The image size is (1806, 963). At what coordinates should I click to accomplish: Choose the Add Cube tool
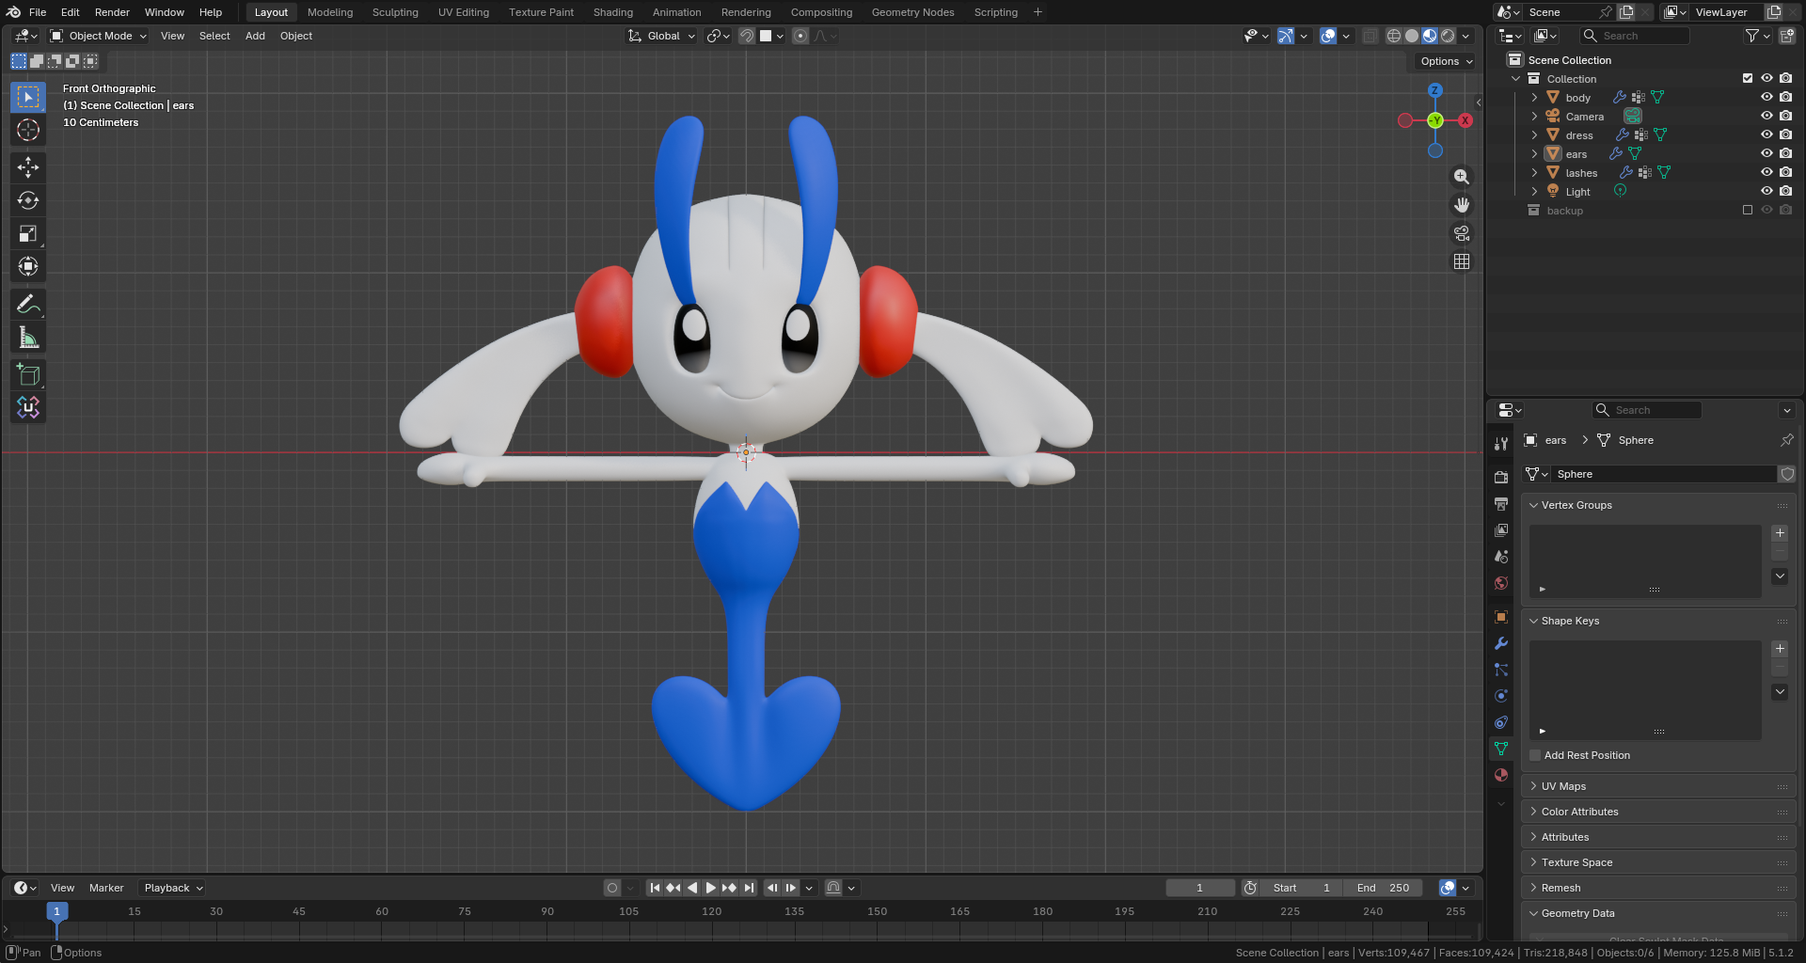[x=28, y=375]
